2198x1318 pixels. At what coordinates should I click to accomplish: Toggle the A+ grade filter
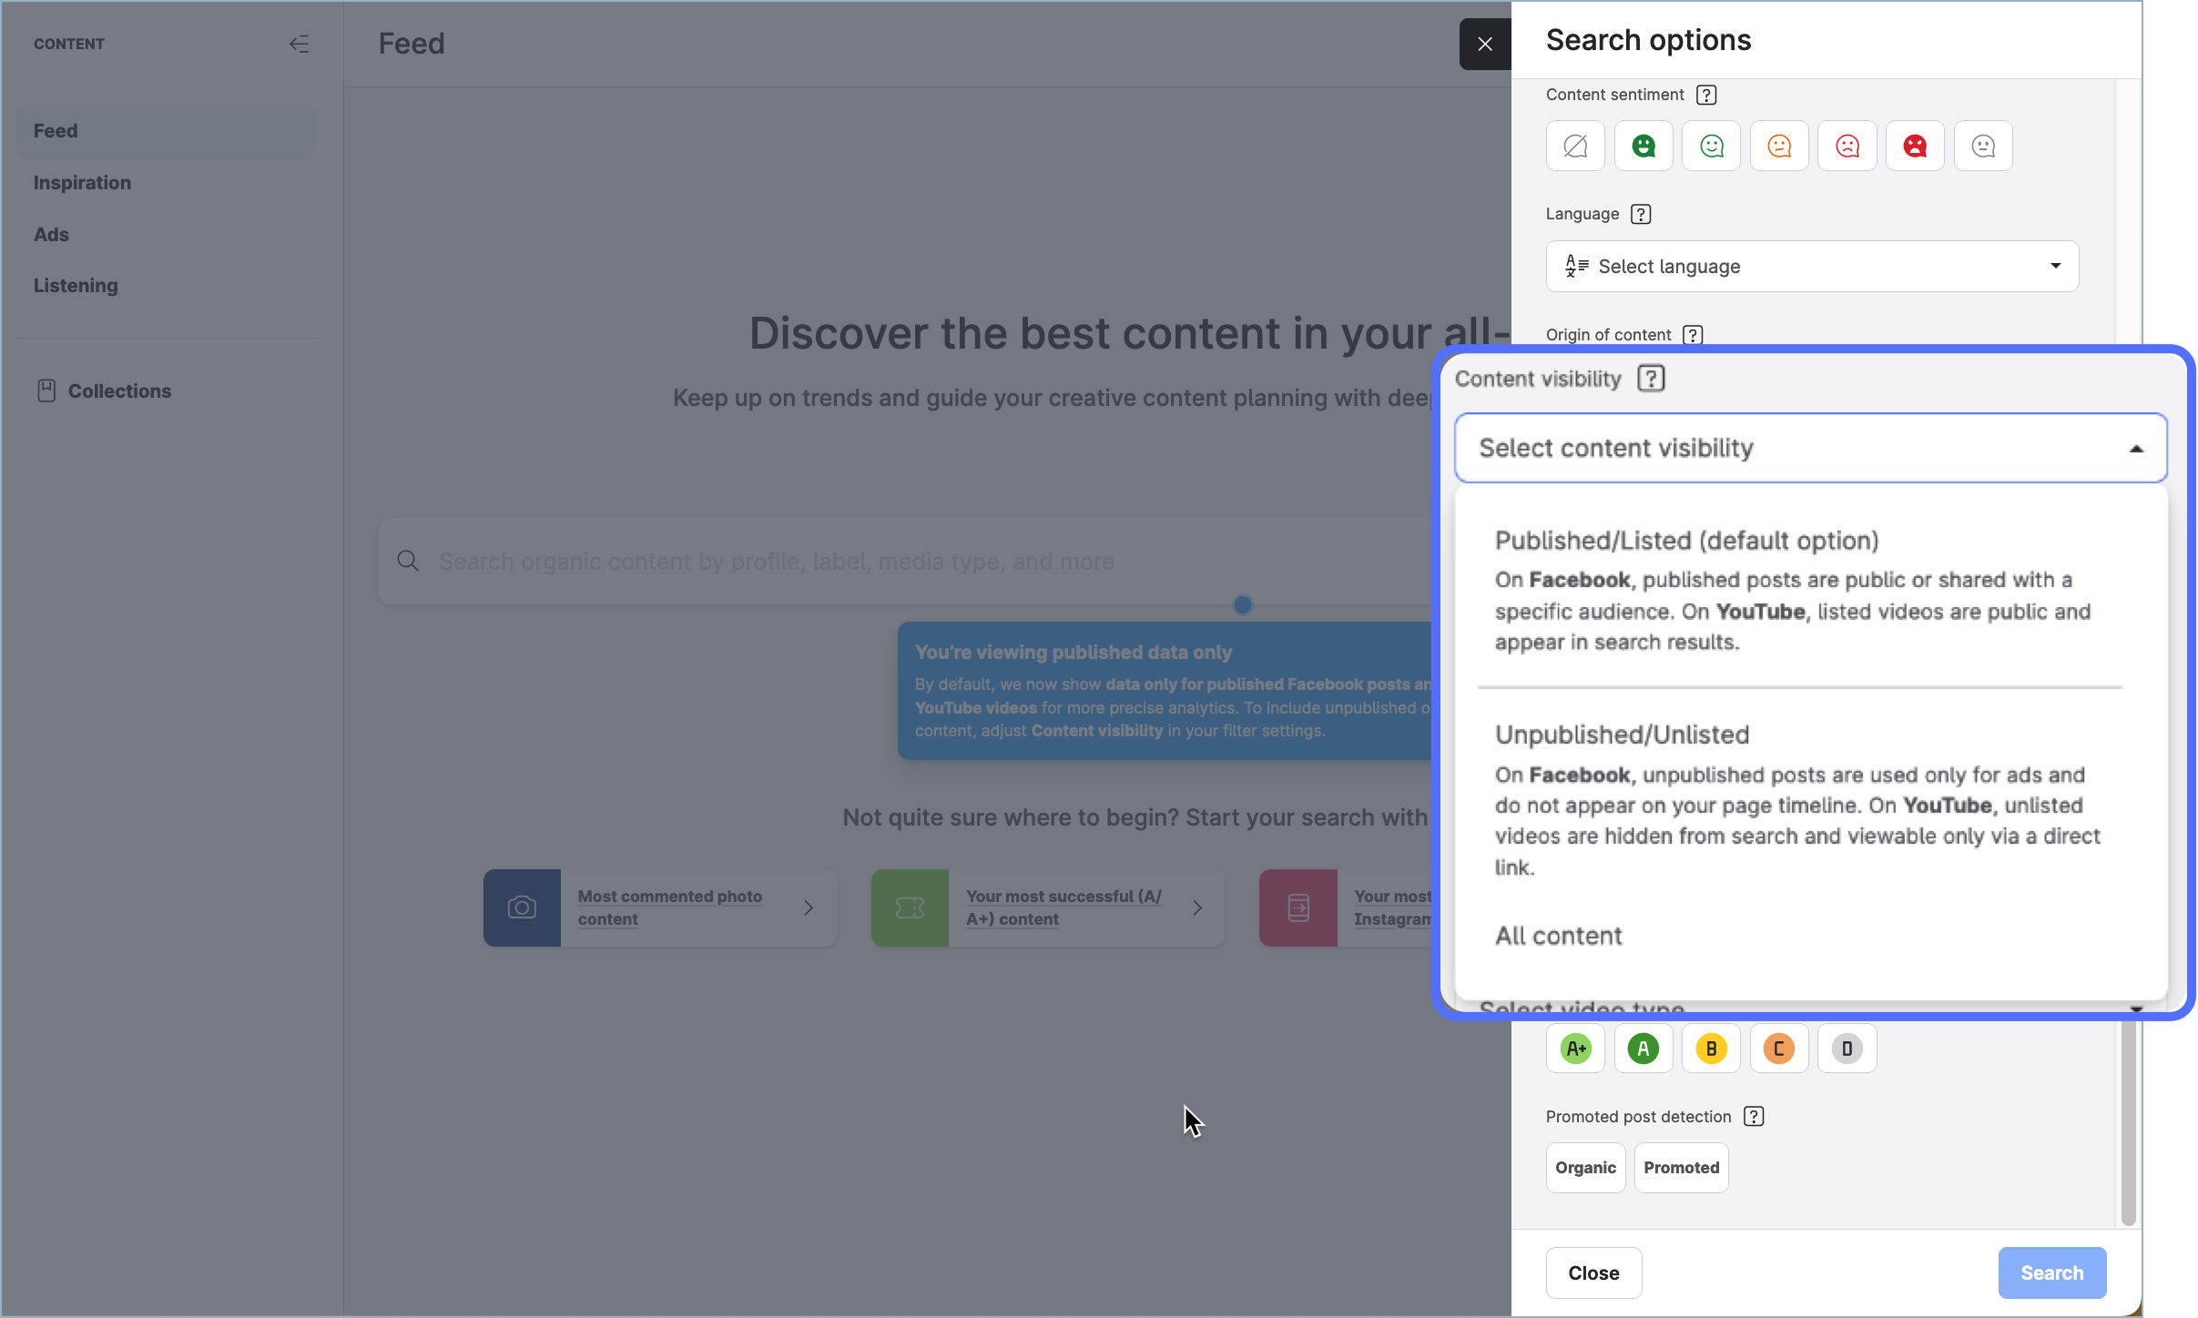click(x=1575, y=1049)
